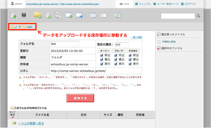Click the red checkmark under すべて選択
This screenshot has width=211, height=128.
[x=13, y=117]
